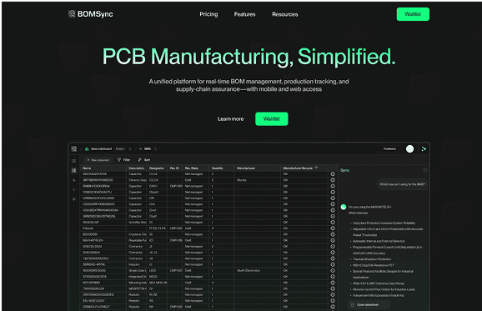This screenshot has height=311, width=482.
Task: Click the Open datasheet button in Sync panel
Action: pyautogui.click(x=369, y=305)
